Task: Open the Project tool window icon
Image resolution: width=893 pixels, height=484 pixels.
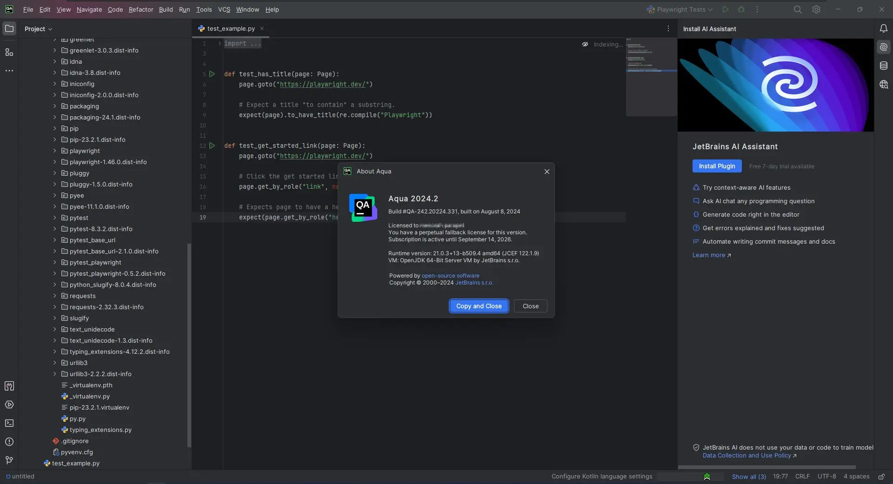Action: [9, 28]
